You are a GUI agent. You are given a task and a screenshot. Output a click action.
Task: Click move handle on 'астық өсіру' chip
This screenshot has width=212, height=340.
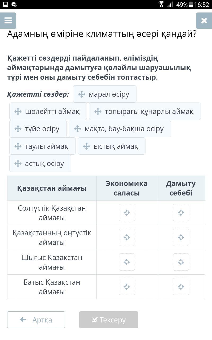tap(18, 163)
